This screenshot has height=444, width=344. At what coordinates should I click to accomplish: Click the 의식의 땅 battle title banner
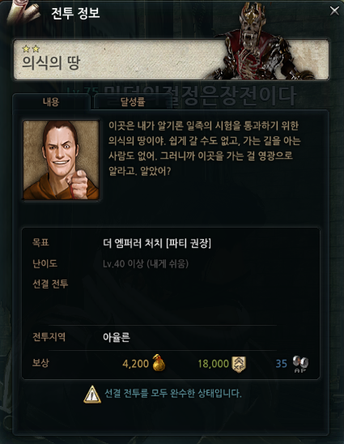[x=171, y=59]
